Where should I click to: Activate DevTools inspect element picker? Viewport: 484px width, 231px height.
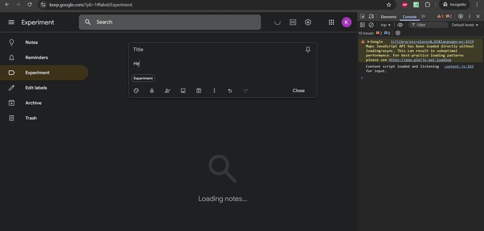click(363, 17)
